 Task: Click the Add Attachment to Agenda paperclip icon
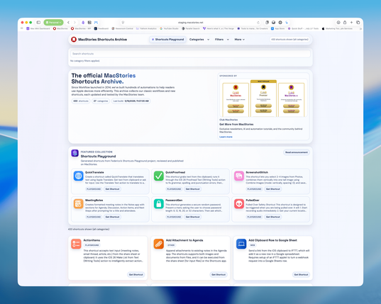click(x=159, y=244)
